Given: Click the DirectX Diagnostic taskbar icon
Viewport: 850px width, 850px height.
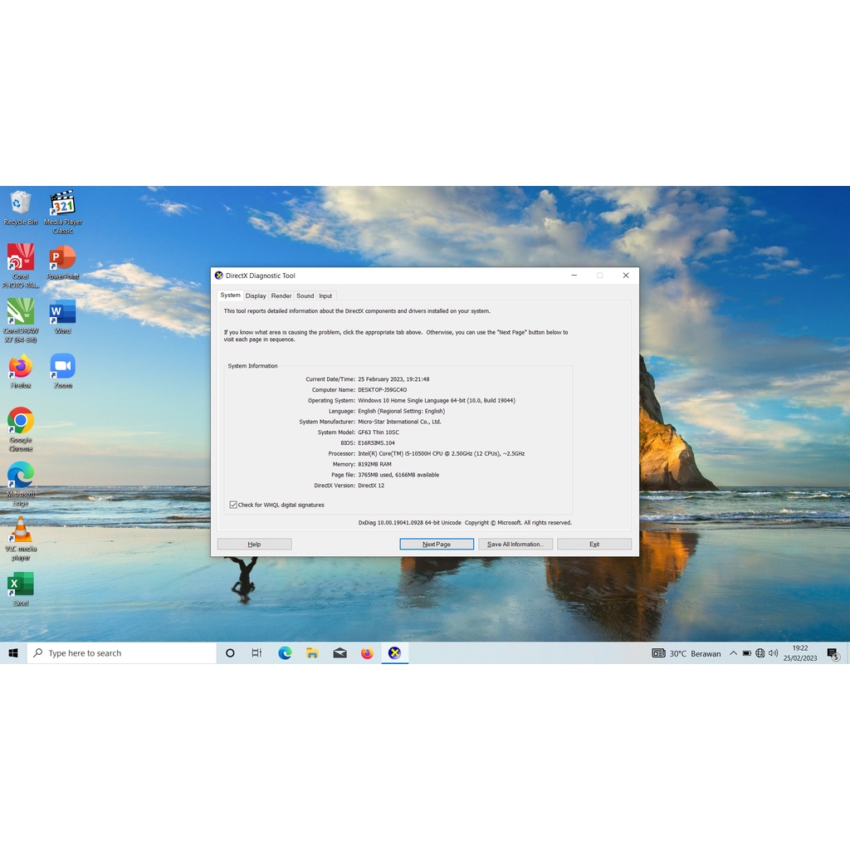Looking at the screenshot, I should [394, 653].
